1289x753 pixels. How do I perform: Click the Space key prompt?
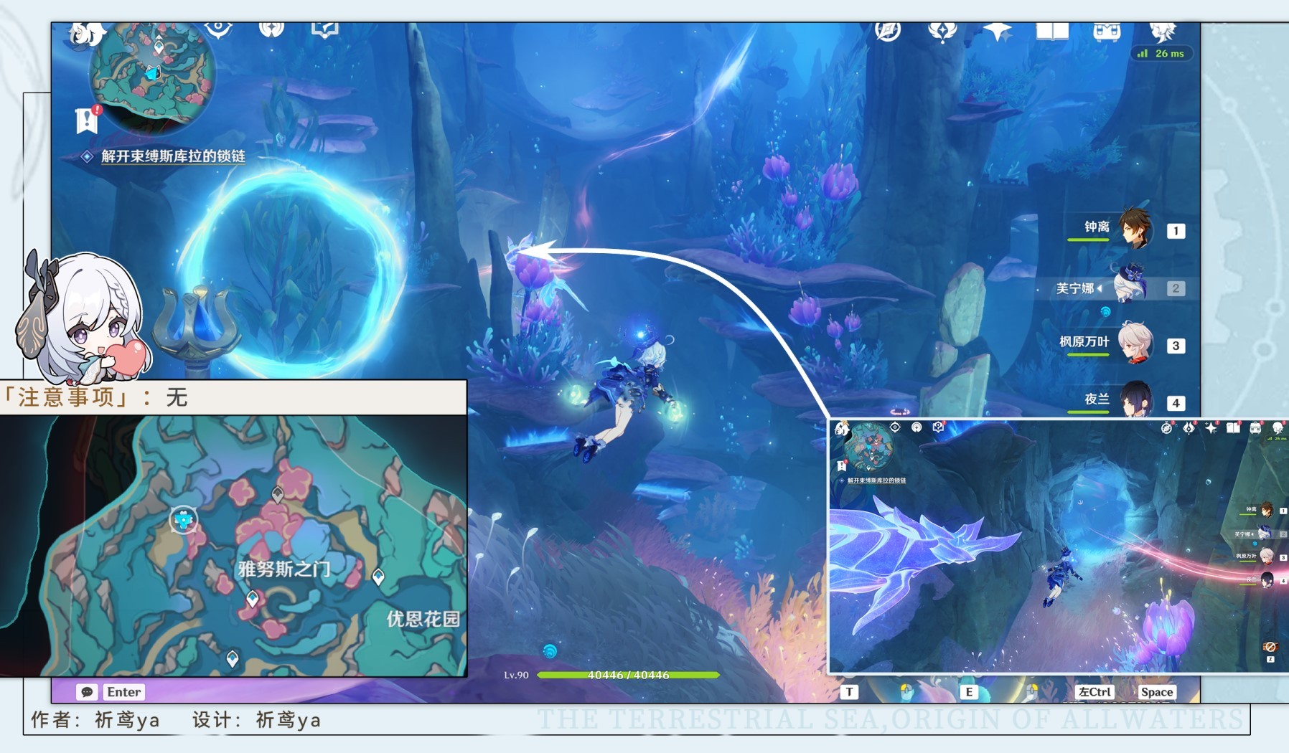tap(1156, 692)
